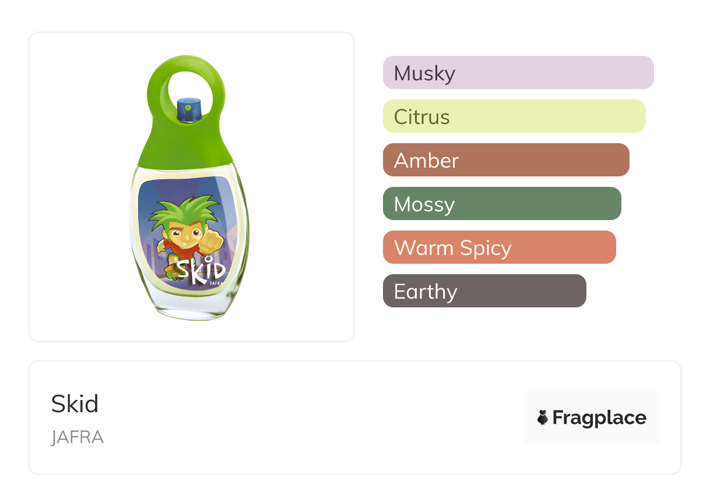Click the Fragplace logo icon
The image size is (710, 503).
click(x=543, y=417)
